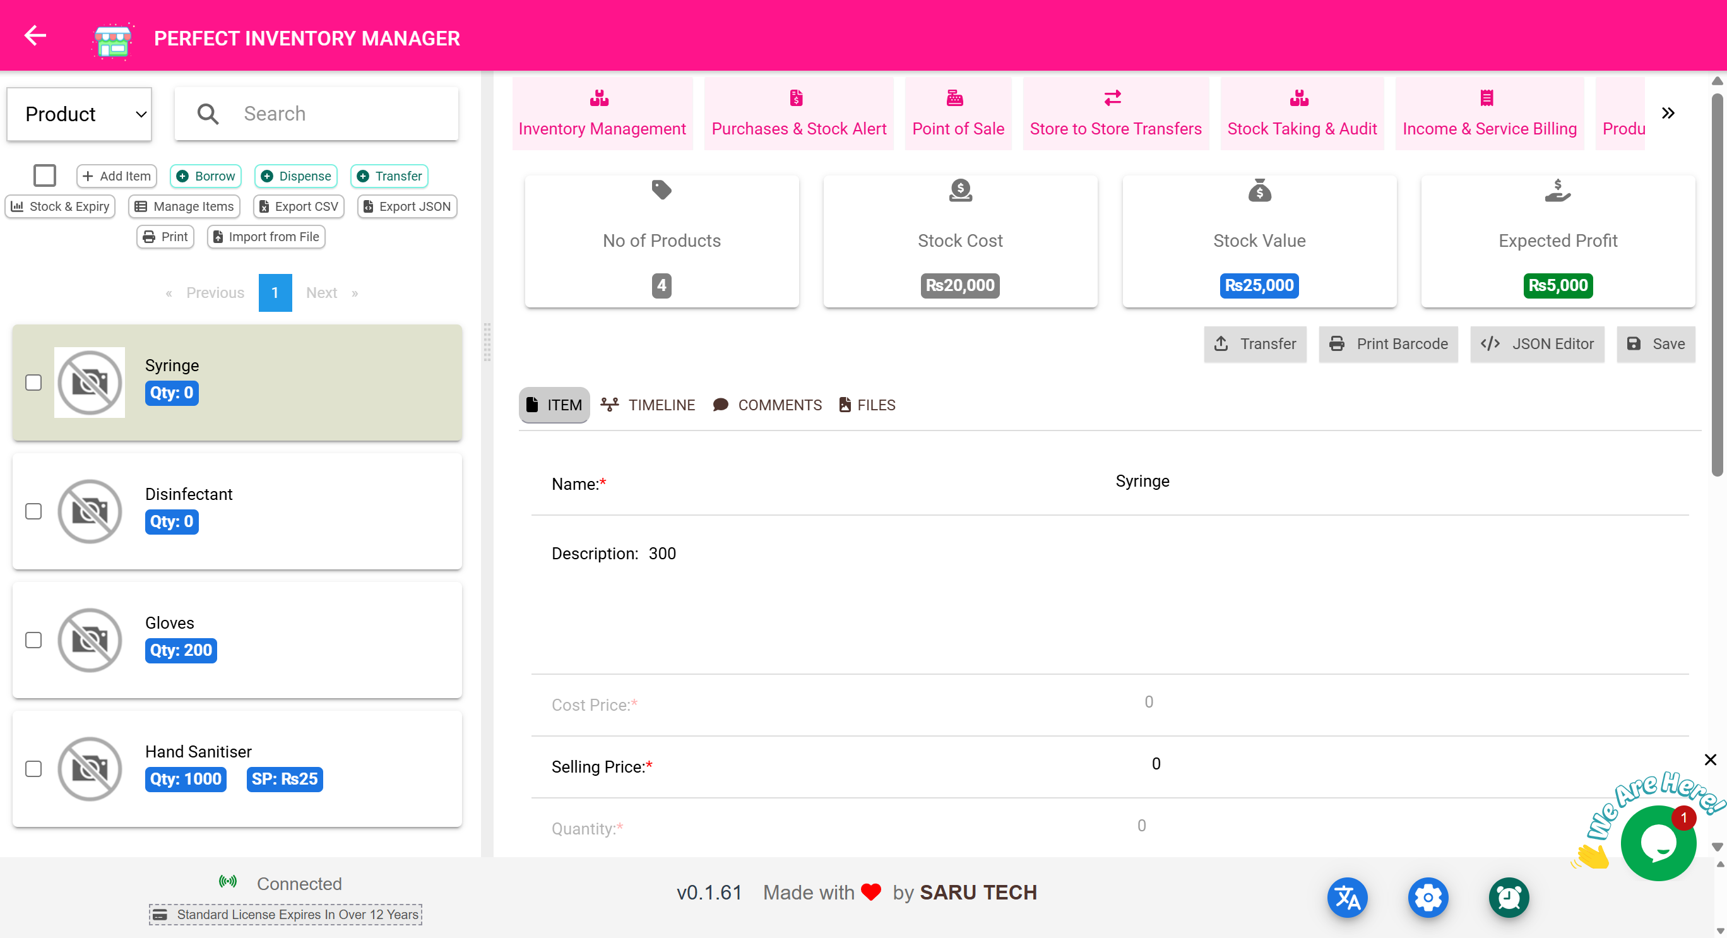
Task: Switch to the ITEM tab
Action: click(x=554, y=404)
